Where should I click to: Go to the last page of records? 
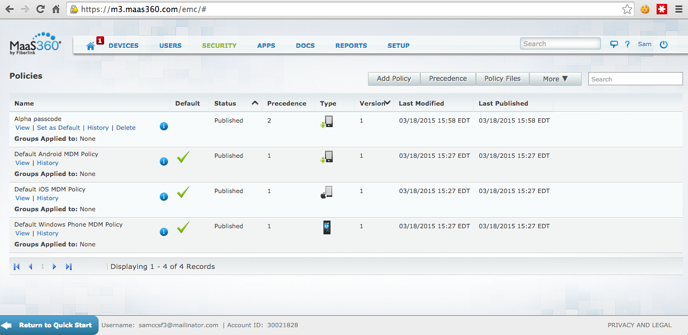[x=69, y=267]
